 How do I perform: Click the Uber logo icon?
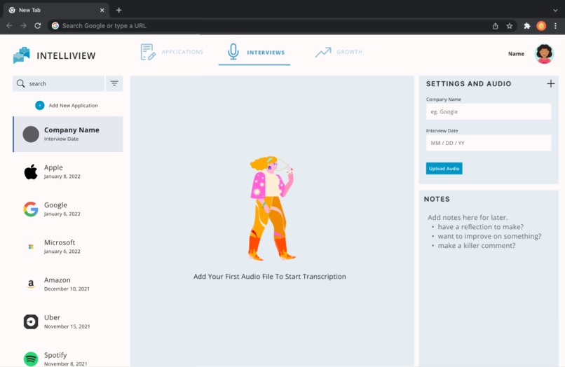[x=31, y=321]
